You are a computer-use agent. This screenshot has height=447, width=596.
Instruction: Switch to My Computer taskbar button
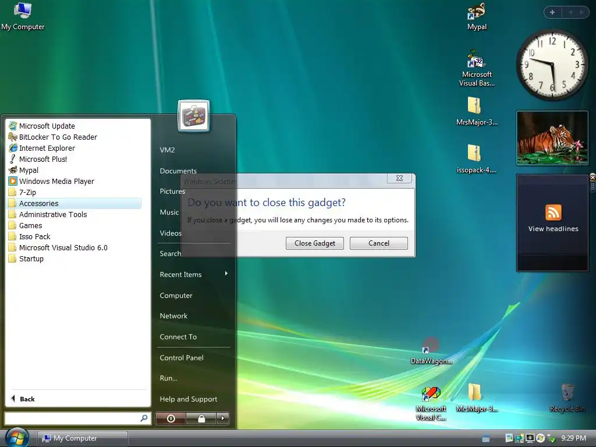[x=83, y=438]
